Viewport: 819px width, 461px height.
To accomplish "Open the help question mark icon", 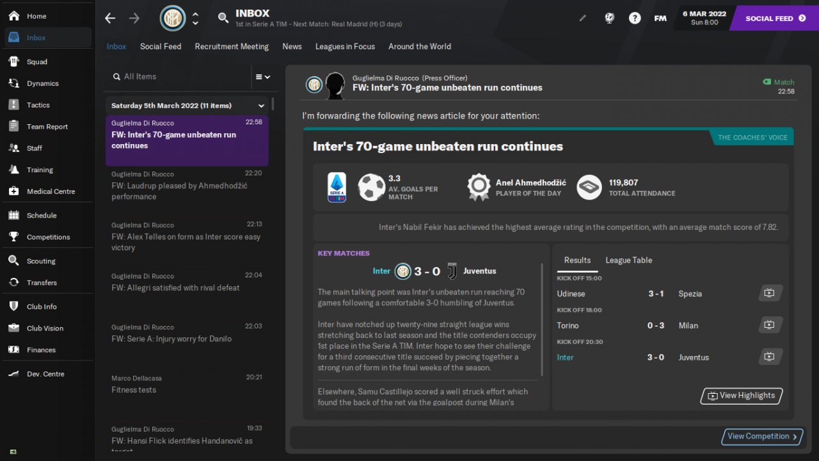I will [635, 19].
